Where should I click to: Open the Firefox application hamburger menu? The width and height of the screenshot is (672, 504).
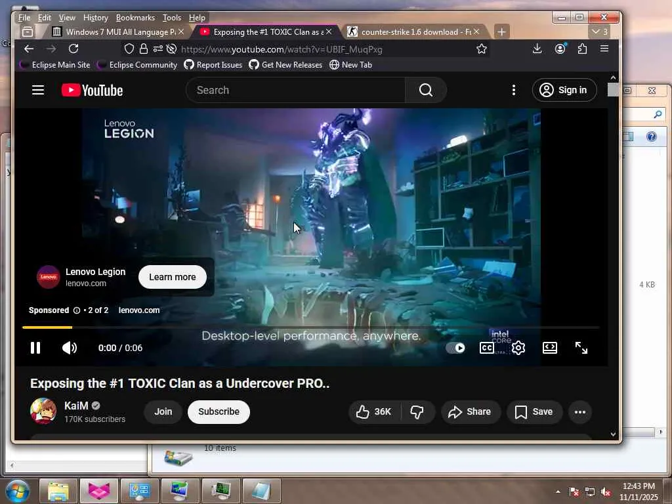[x=604, y=49]
